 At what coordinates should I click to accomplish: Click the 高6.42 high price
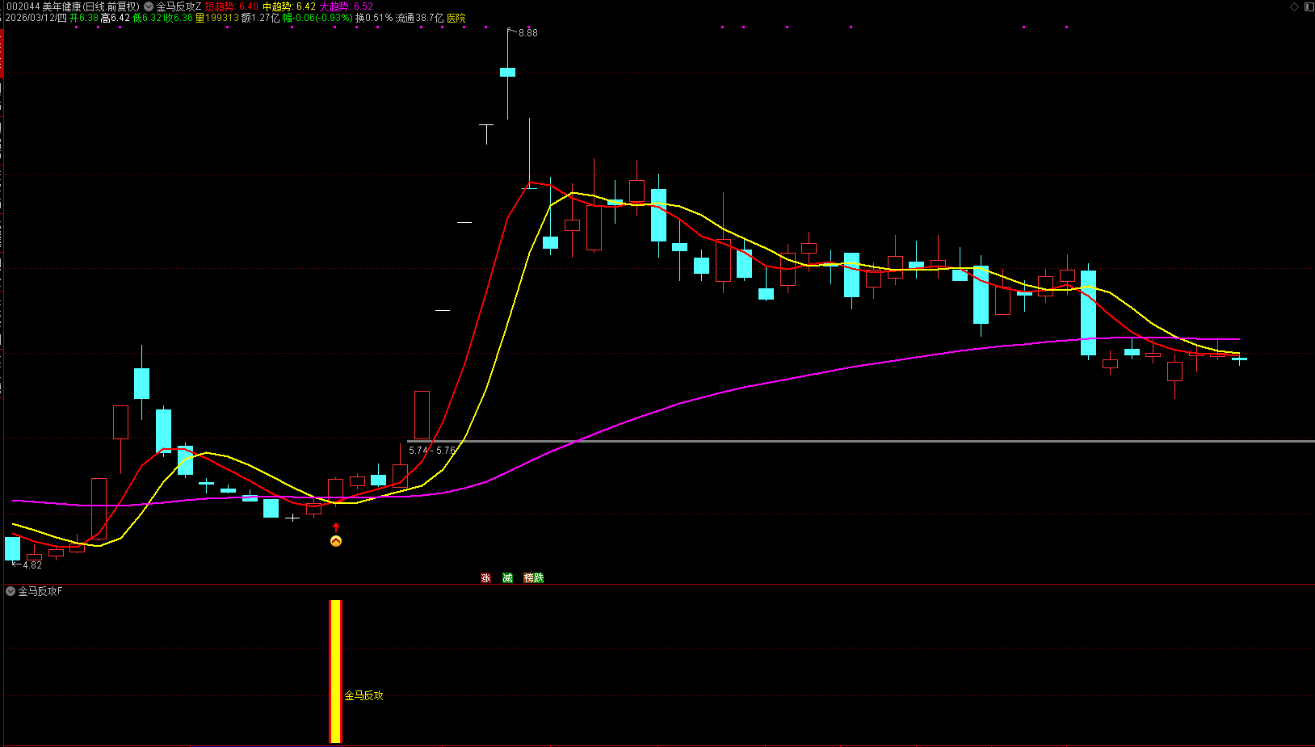116,18
